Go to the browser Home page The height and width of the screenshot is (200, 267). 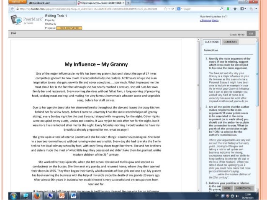235,9
